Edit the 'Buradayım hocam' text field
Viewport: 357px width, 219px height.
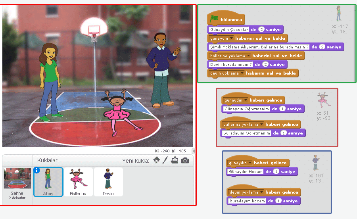click(247, 201)
